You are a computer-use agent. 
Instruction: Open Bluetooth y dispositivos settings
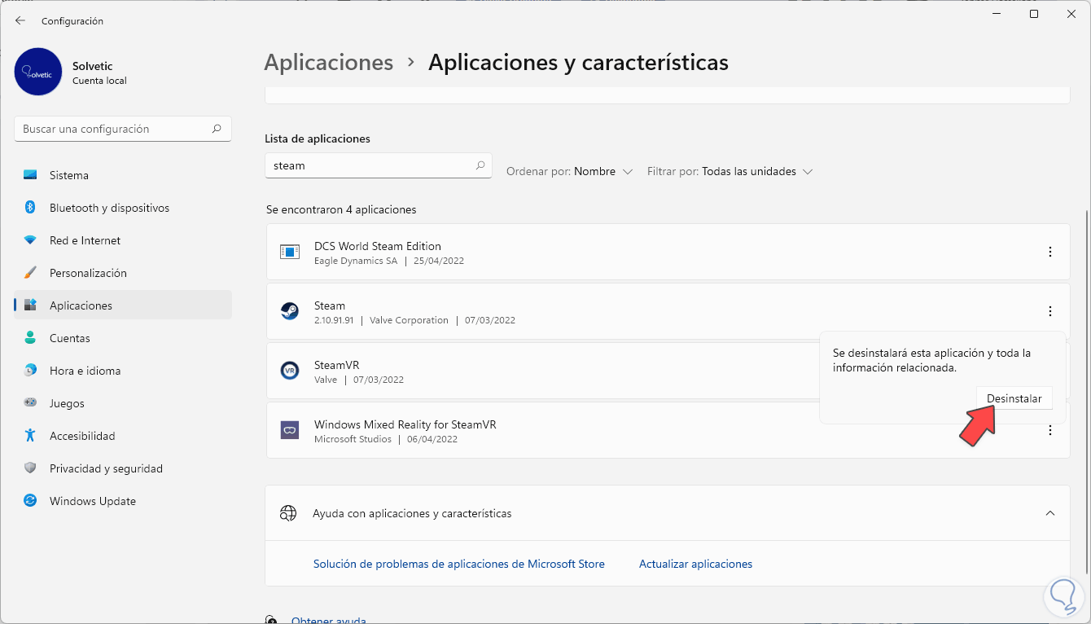coord(123,208)
